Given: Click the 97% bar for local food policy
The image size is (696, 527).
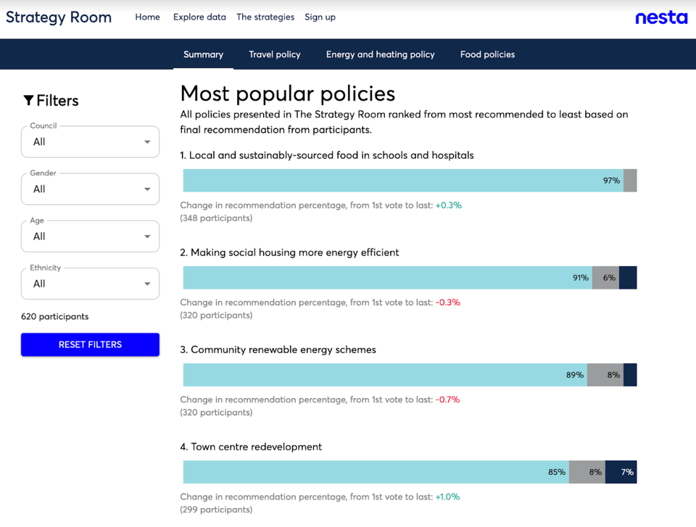Looking at the screenshot, I should point(402,180).
